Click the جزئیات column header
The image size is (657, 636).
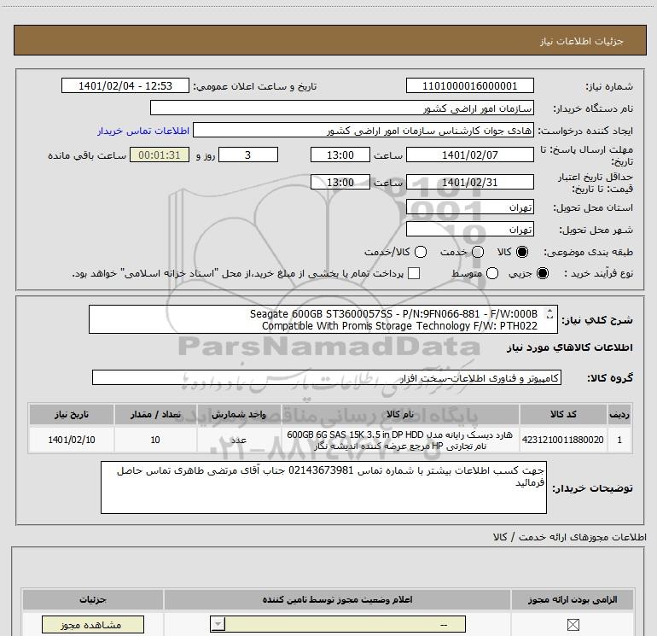point(93,600)
